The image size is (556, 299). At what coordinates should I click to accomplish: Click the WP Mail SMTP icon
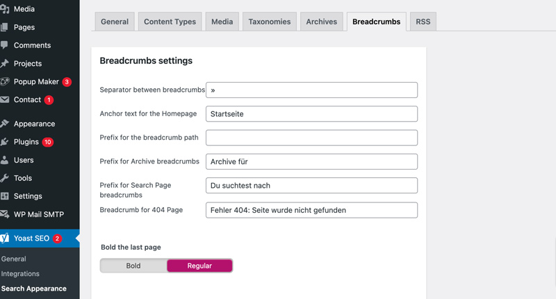(x=4, y=214)
